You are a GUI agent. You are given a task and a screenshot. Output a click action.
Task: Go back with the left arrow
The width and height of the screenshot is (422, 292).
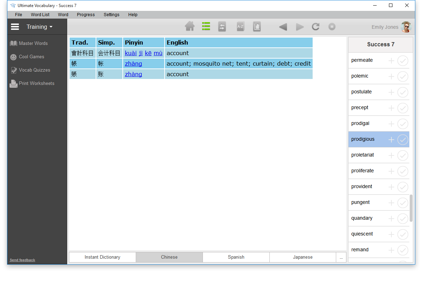pyautogui.click(x=283, y=27)
